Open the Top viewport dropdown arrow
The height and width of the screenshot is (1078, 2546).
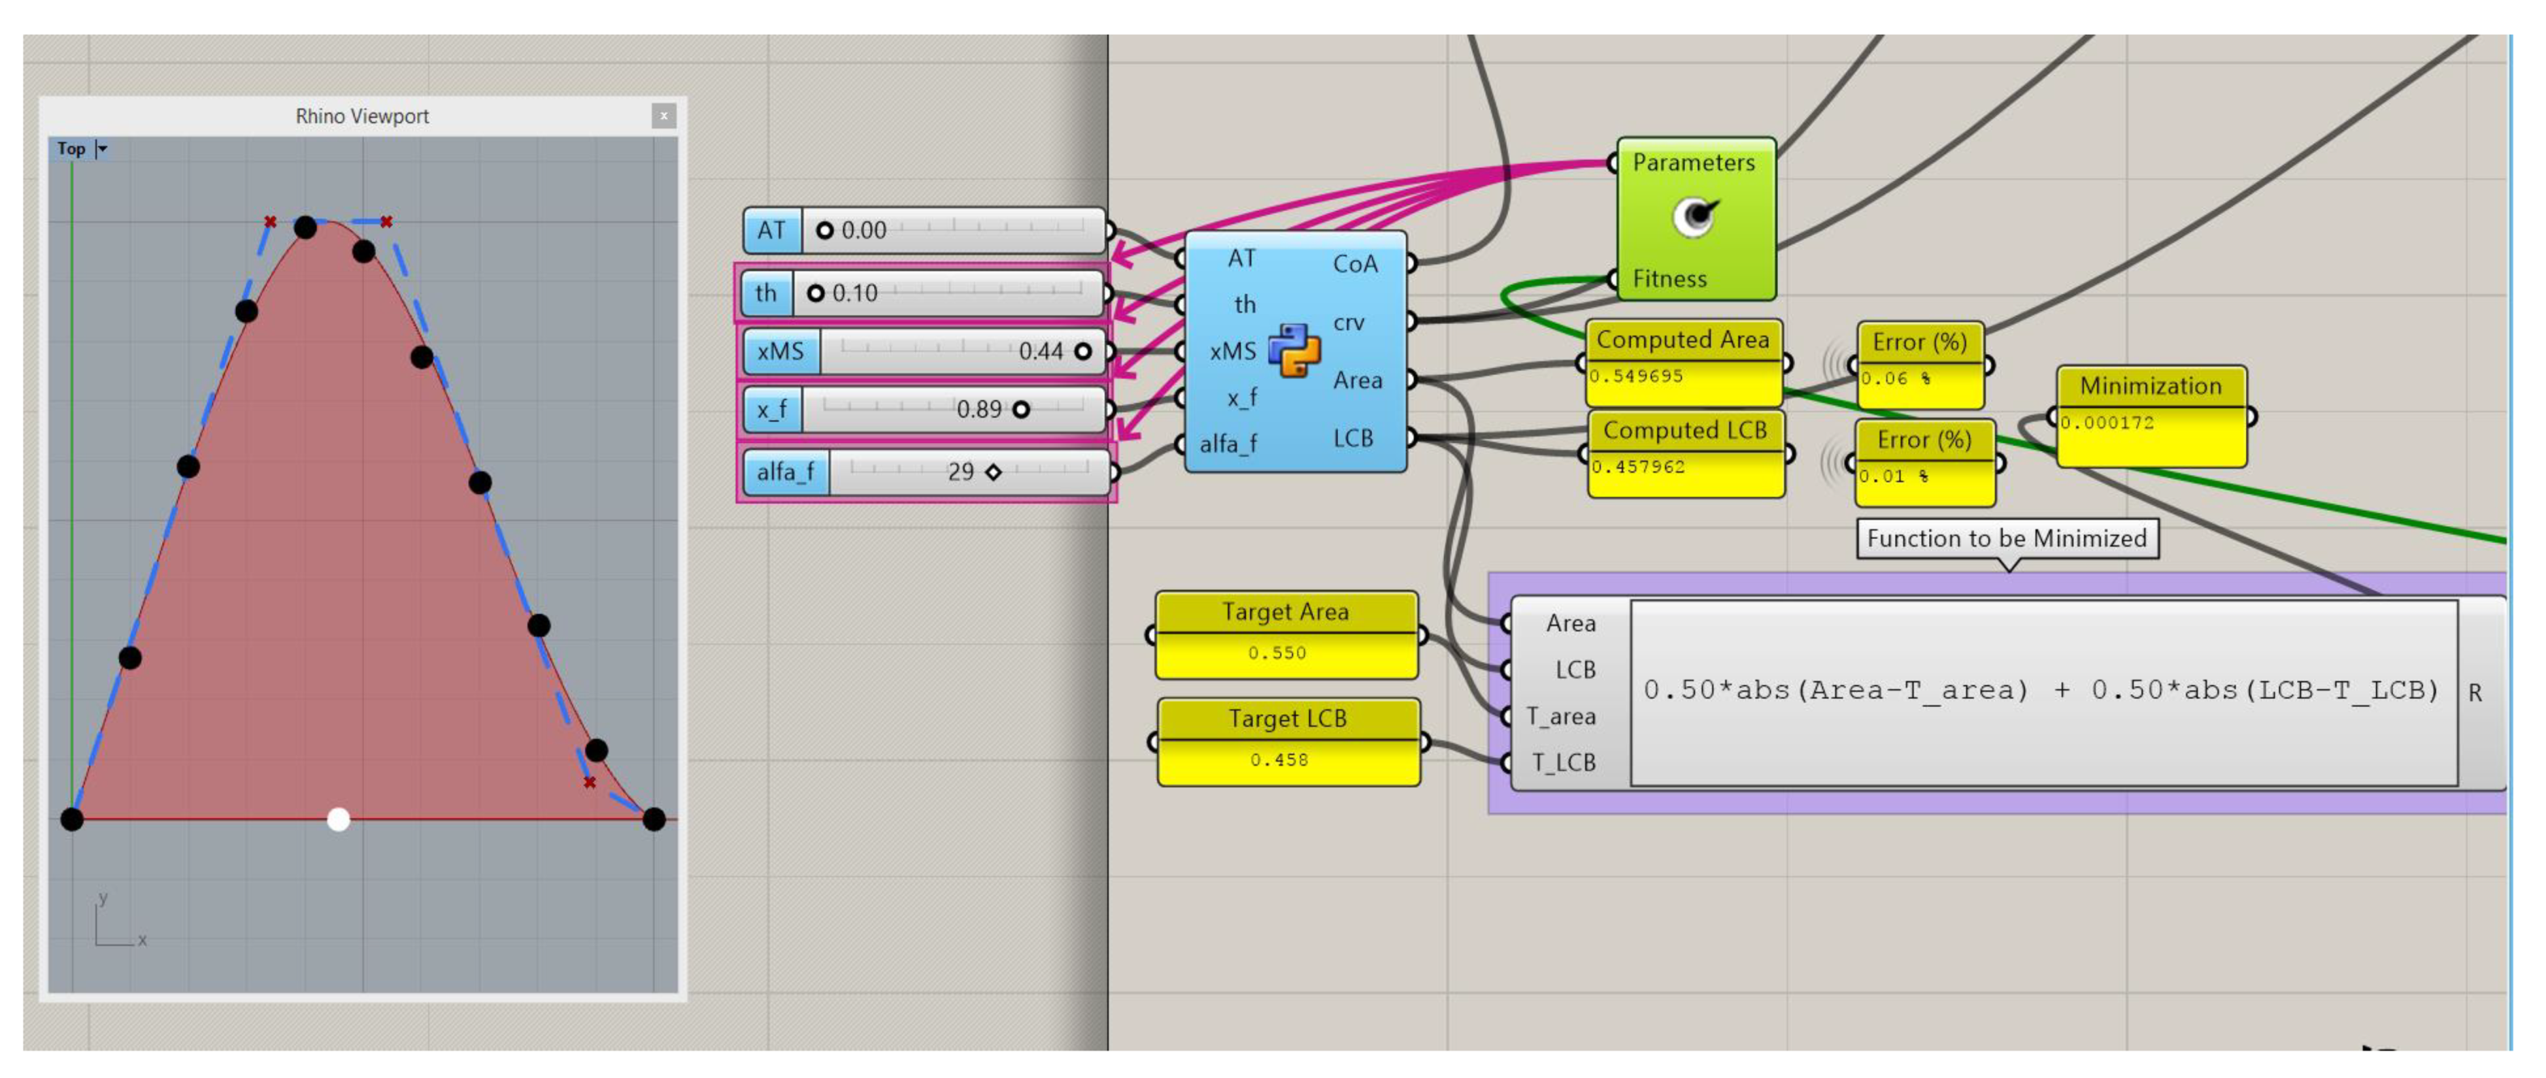tap(102, 149)
